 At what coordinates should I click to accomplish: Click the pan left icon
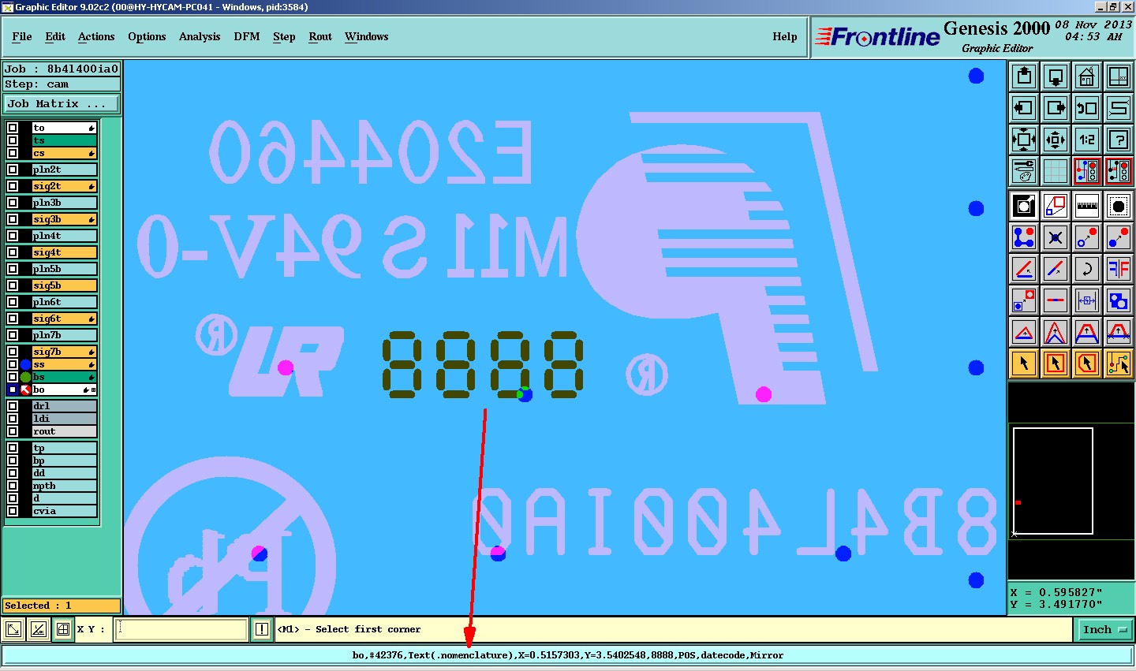coord(1024,108)
